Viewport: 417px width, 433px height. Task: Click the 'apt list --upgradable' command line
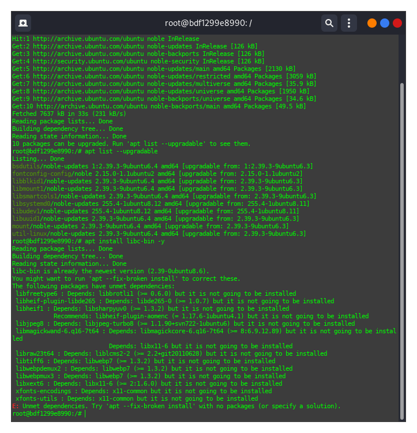(121, 151)
